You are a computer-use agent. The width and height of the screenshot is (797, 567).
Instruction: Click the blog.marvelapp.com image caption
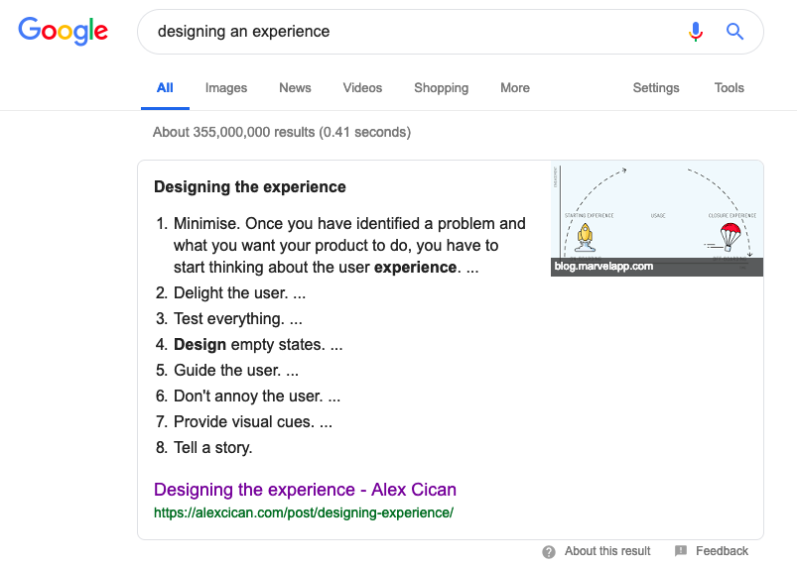[x=603, y=267]
